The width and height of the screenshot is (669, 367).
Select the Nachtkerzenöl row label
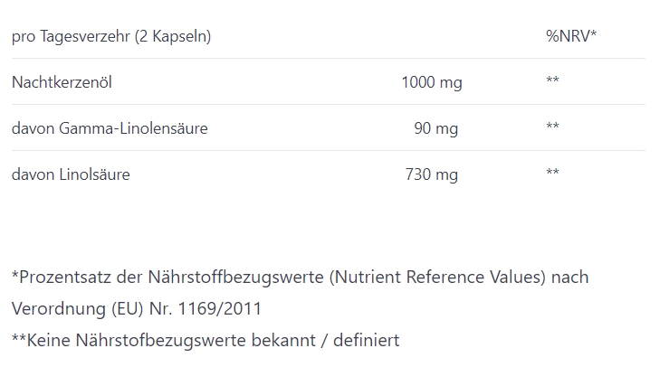(x=62, y=82)
